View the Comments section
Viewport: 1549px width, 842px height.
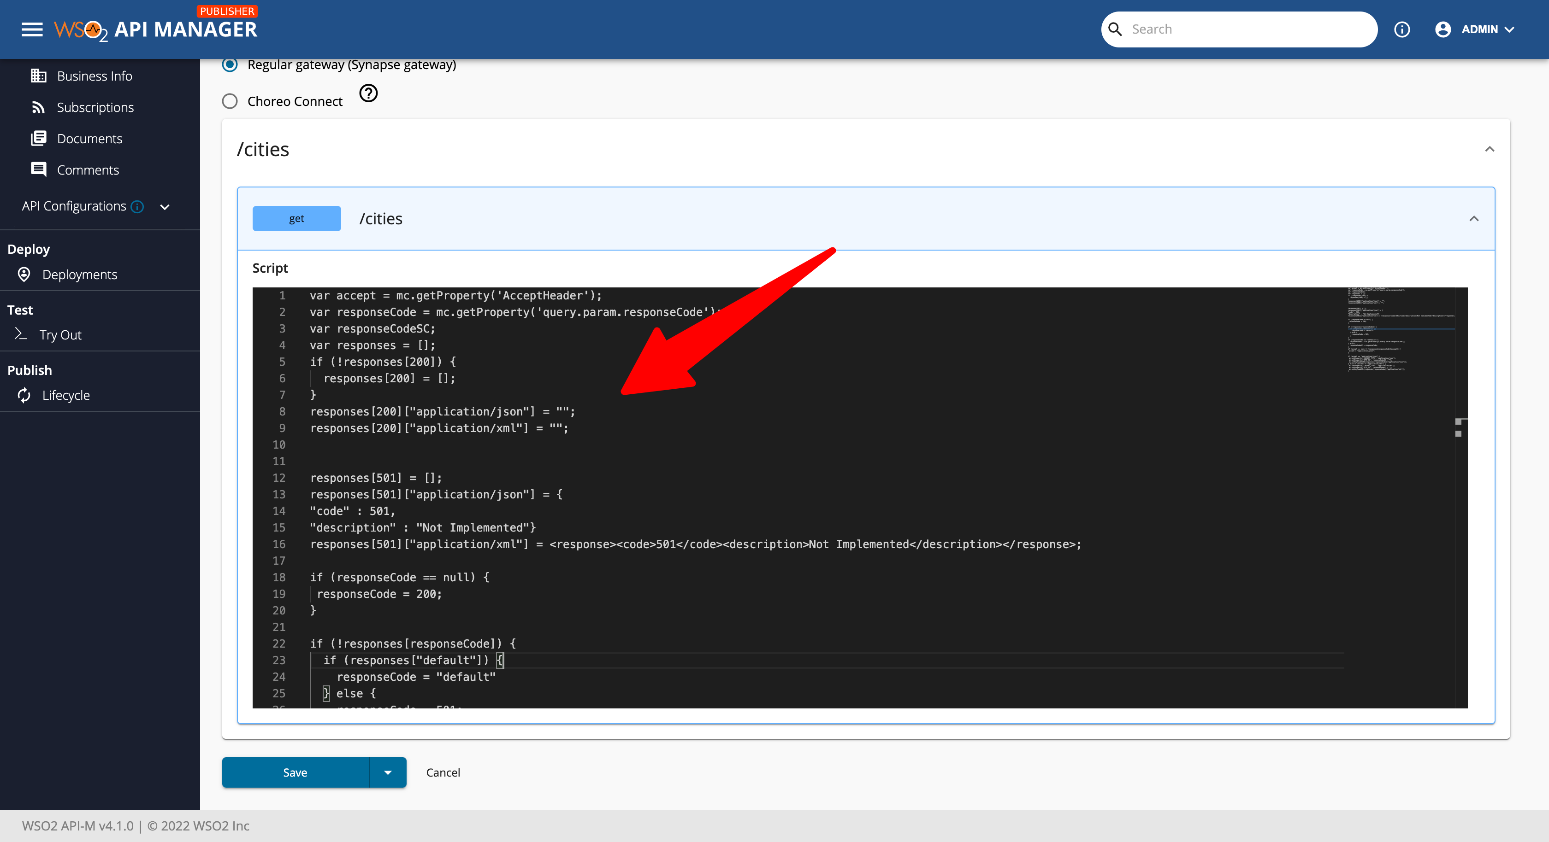[89, 170]
